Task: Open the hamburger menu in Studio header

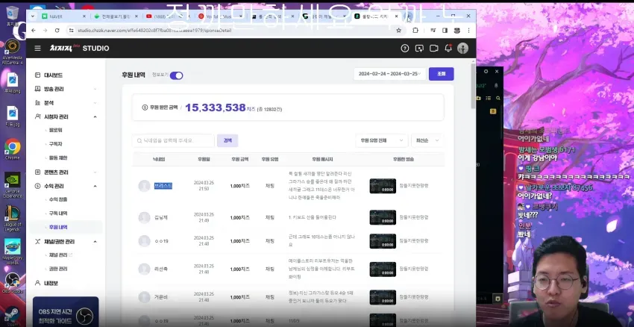Action: click(x=37, y=49)
